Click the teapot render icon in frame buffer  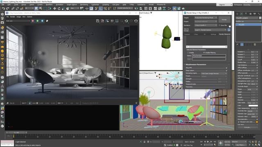coord(136,21)
